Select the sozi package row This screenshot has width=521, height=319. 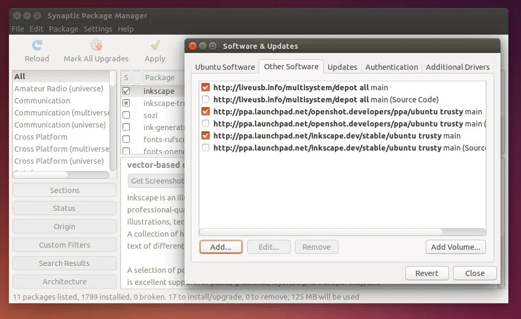[x=153, y=115]
